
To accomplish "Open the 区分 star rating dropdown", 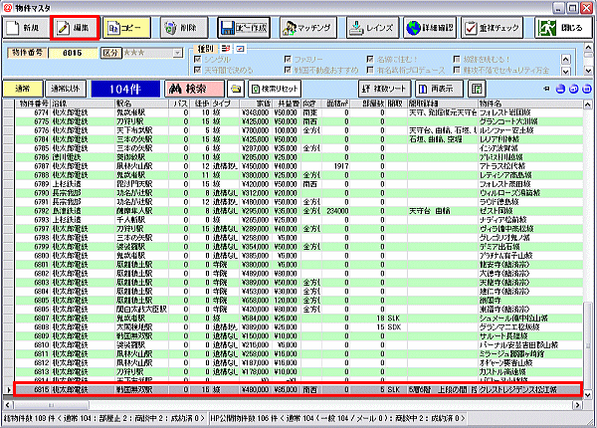I will [177, 53].
